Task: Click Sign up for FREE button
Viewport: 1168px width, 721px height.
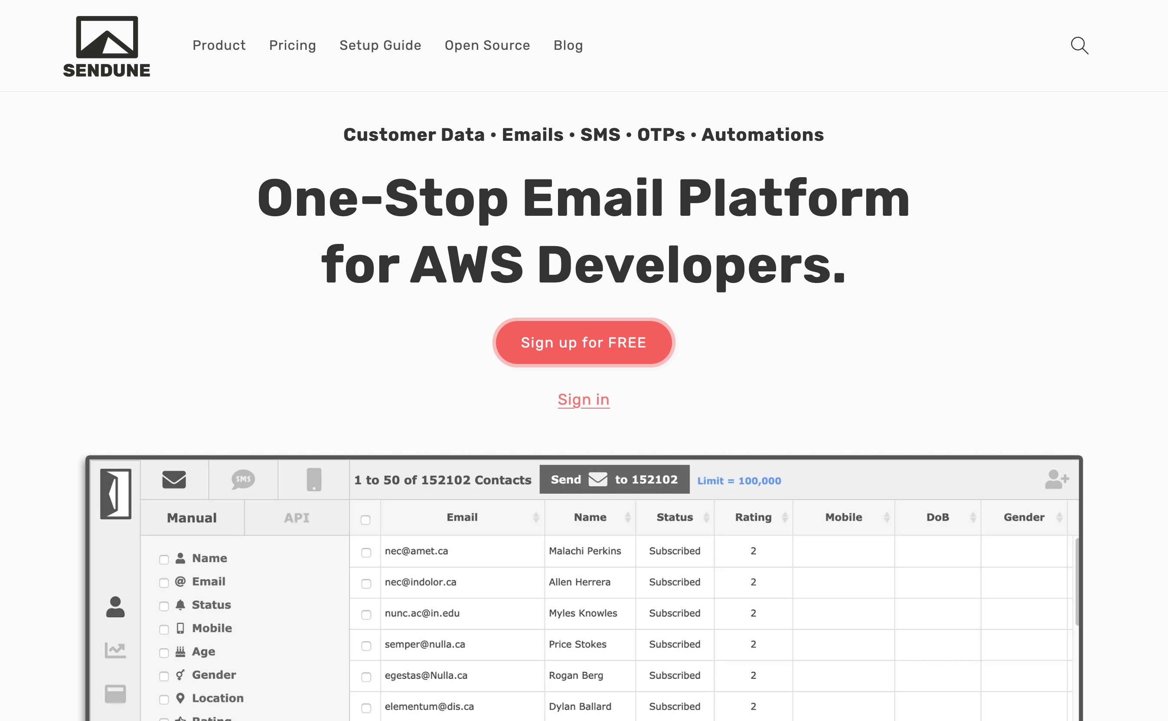Action: pyautogui.click(x=584, y=342)
